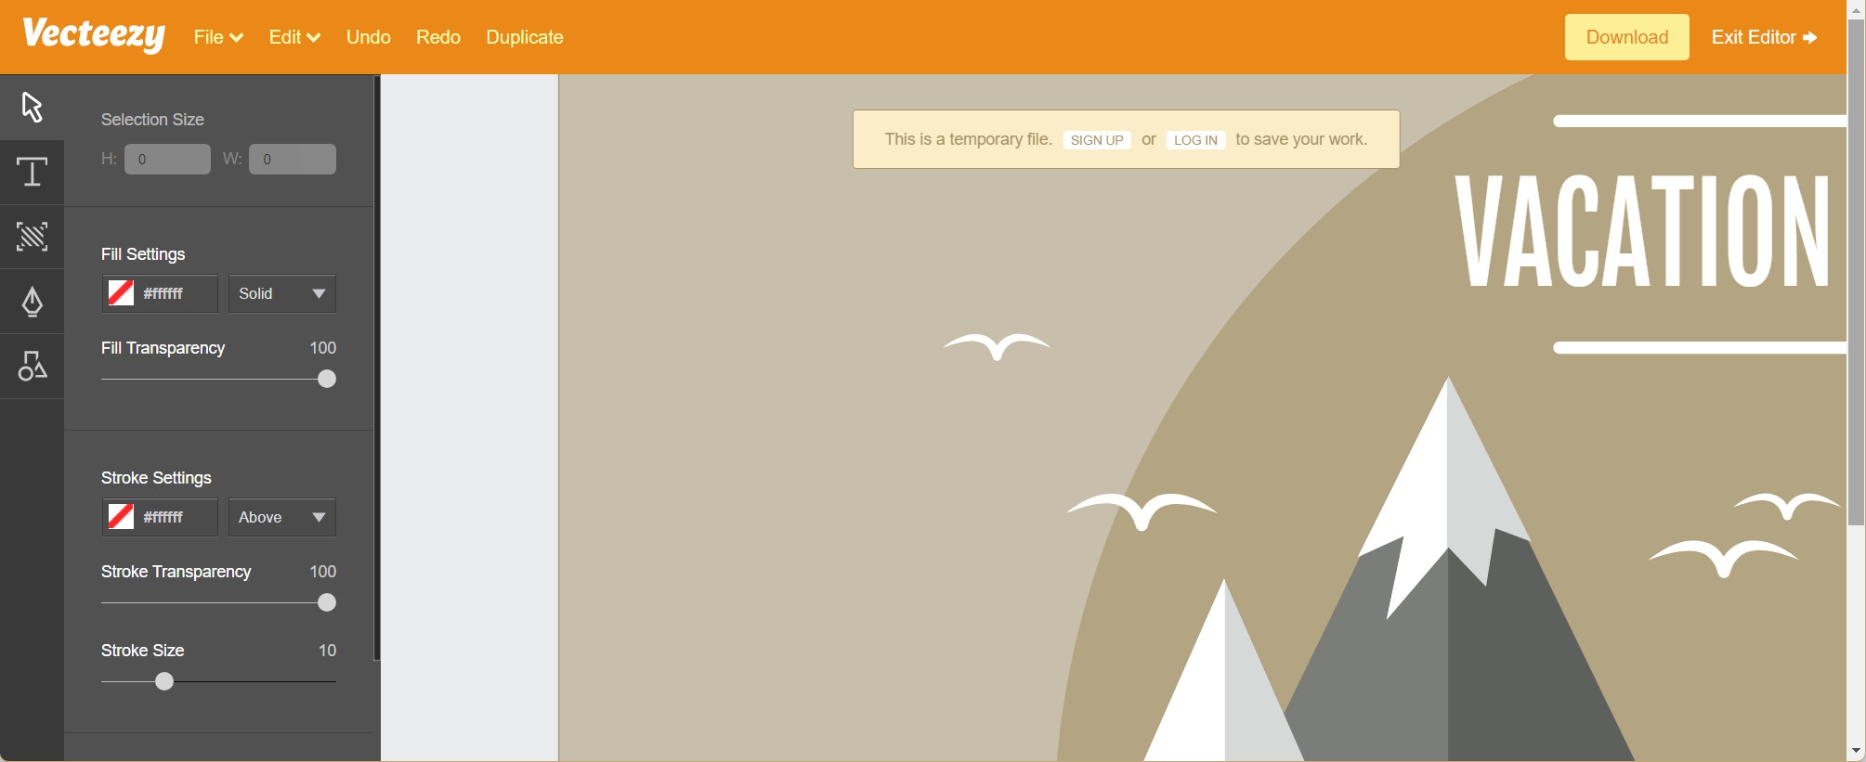Click the Stroke Size slider handle

[x=164, y=681]
